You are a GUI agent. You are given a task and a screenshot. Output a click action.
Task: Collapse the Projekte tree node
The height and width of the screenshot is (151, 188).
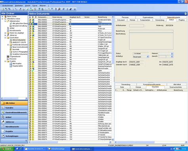click(5, 61)
